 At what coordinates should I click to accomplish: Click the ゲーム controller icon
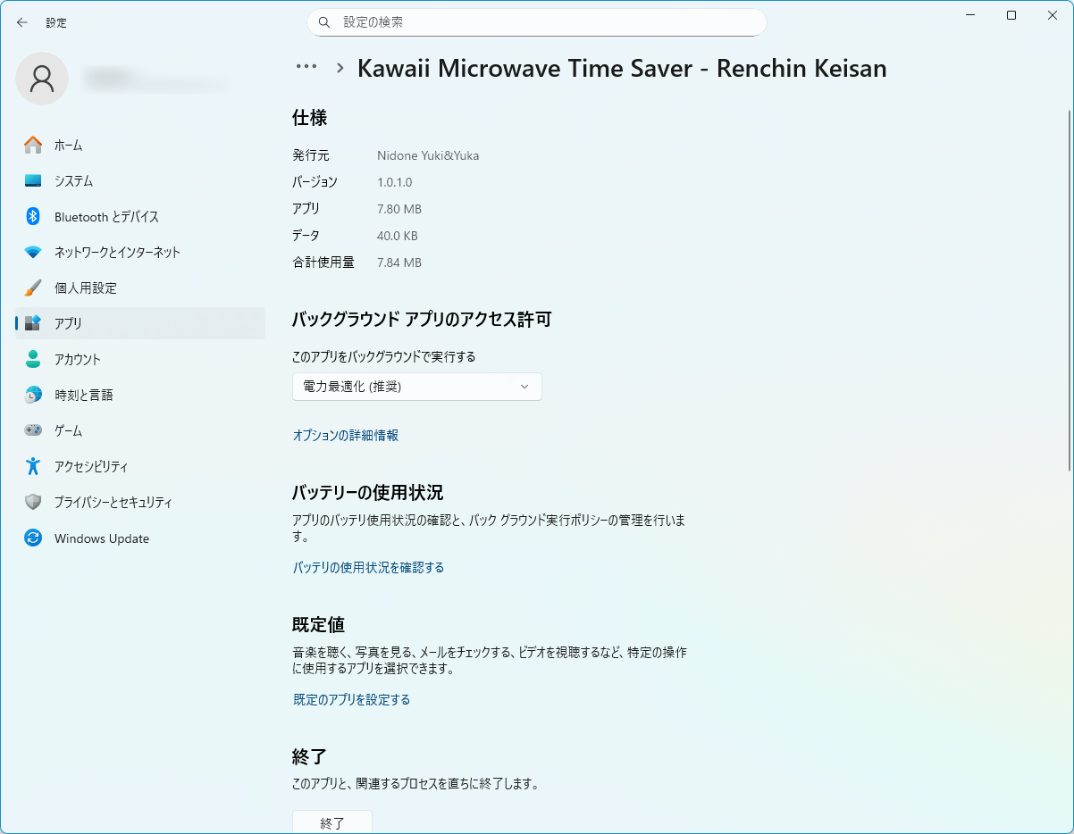click(33, 430)
